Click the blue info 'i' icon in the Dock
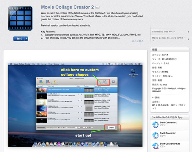Image resolution: width=192 pixels, height=152 pixels. pos(82,144)
